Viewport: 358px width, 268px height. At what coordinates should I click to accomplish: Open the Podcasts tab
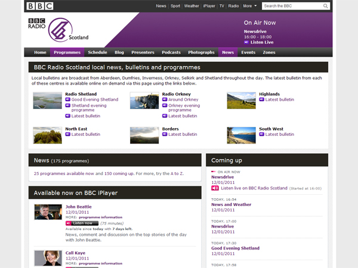(171, 52)
